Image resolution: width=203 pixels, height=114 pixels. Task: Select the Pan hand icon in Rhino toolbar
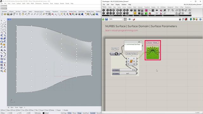click(x=29, y=14)
